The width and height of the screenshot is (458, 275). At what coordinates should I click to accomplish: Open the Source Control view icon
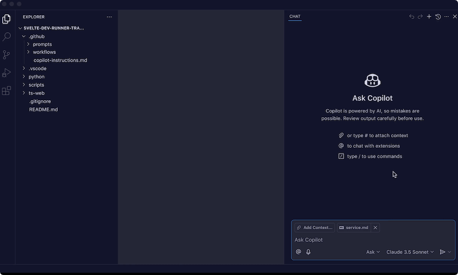tap(6, 54)
